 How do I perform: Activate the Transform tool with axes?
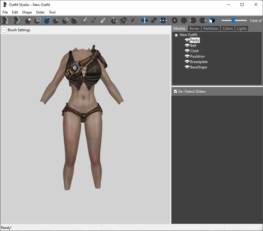[114, 20]
